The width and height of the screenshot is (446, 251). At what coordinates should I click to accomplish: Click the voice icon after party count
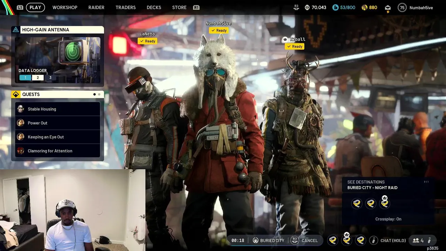pos(430,241)
